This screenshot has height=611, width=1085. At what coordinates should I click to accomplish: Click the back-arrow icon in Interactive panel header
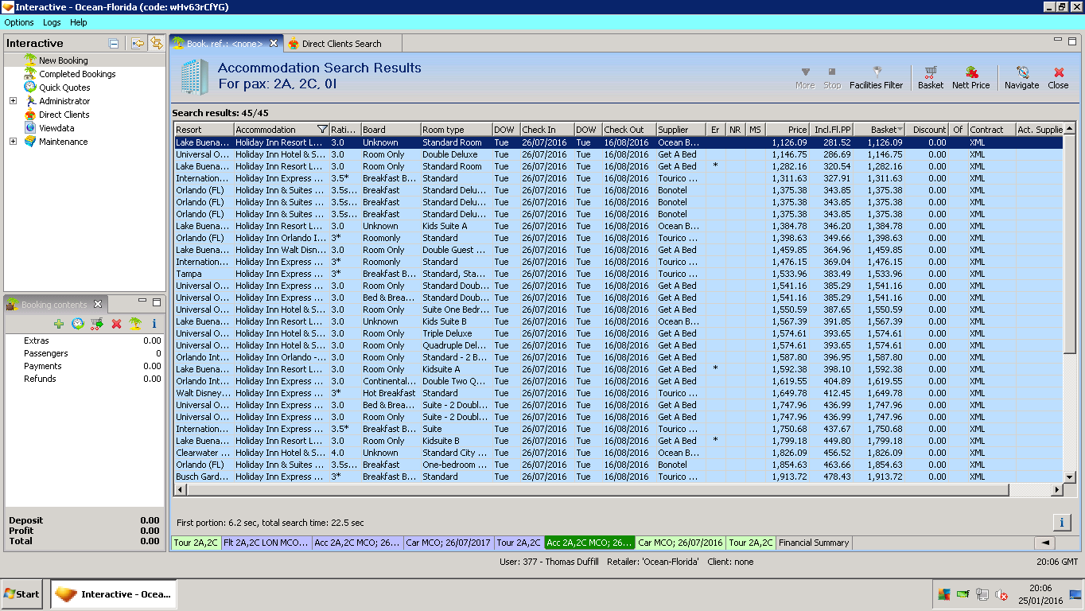click(x=138, y=44)
